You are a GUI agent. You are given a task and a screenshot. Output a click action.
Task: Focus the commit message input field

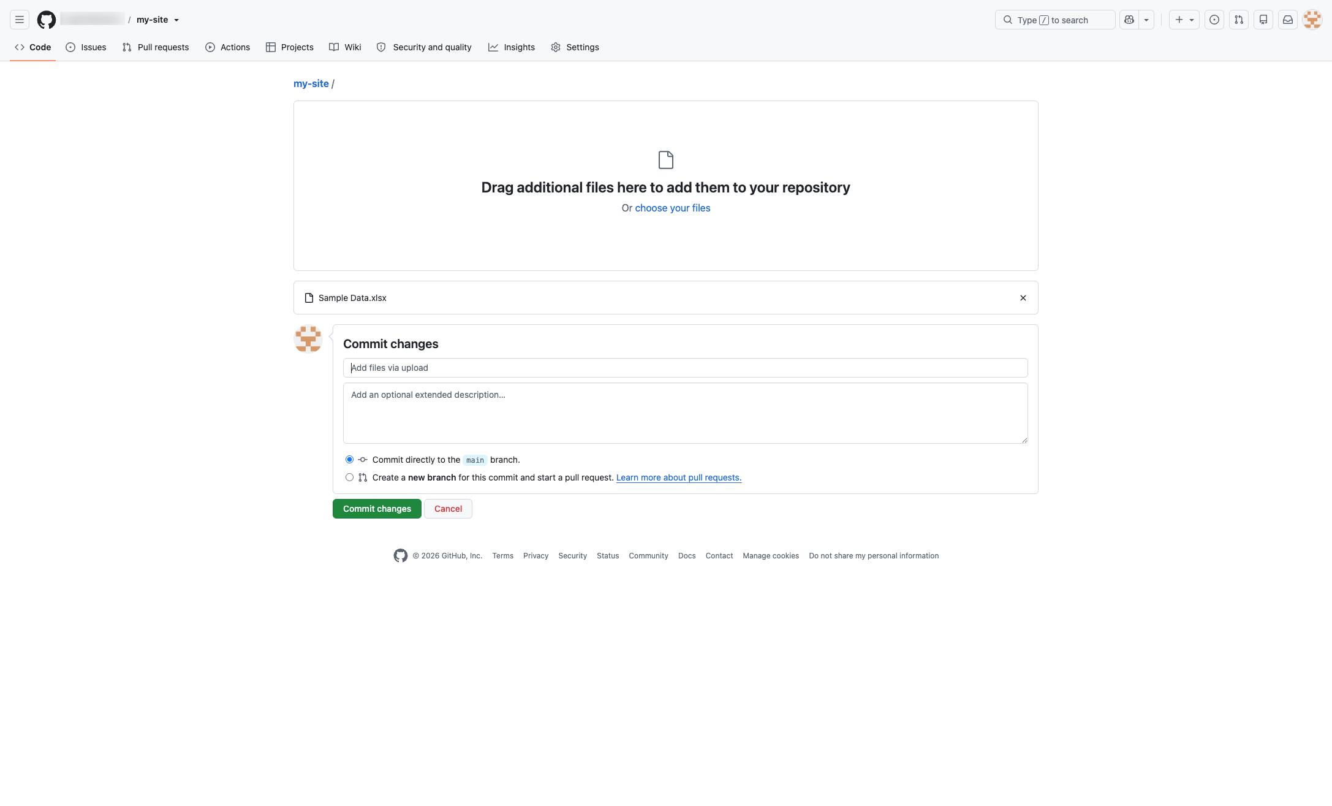(685, 368)
